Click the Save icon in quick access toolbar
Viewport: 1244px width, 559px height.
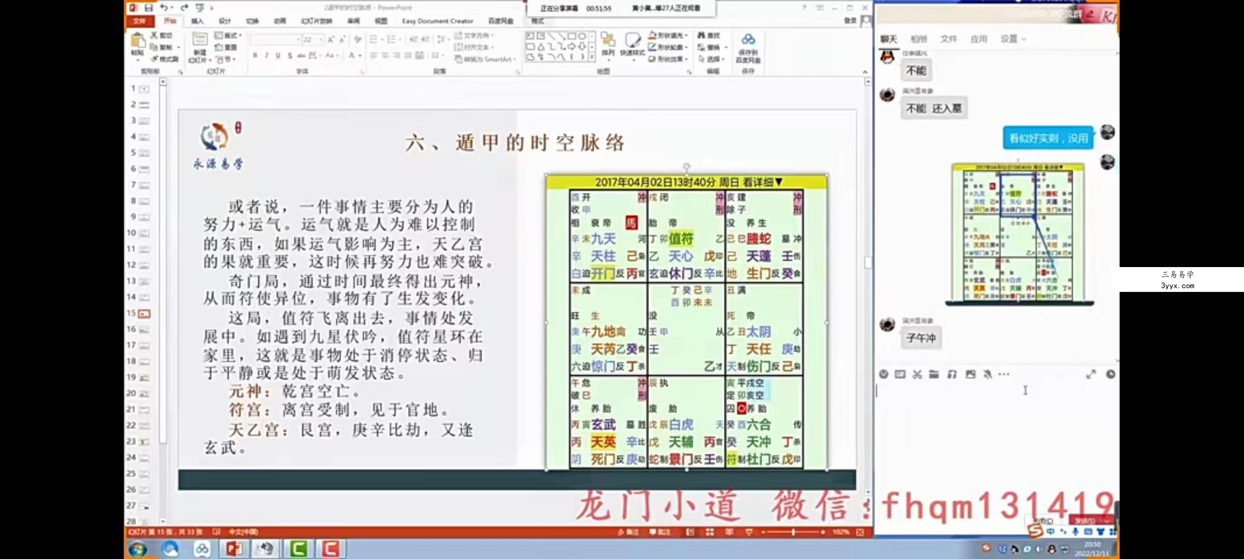coord(149,8)
